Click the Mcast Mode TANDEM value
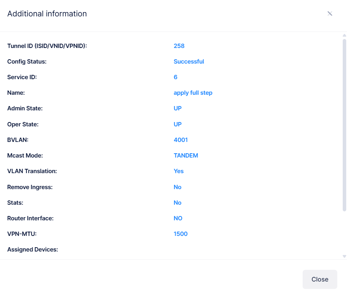Viewport: 347px width, 294px height. 186,155
